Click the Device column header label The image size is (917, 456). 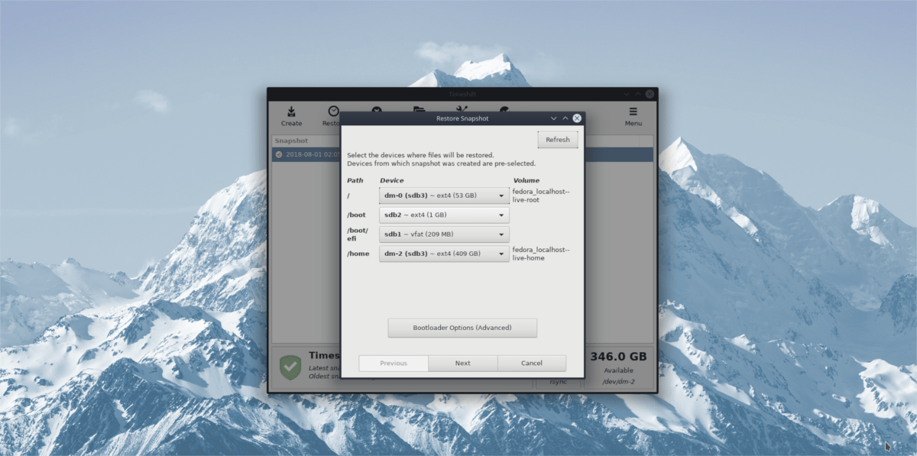[392, 181]
